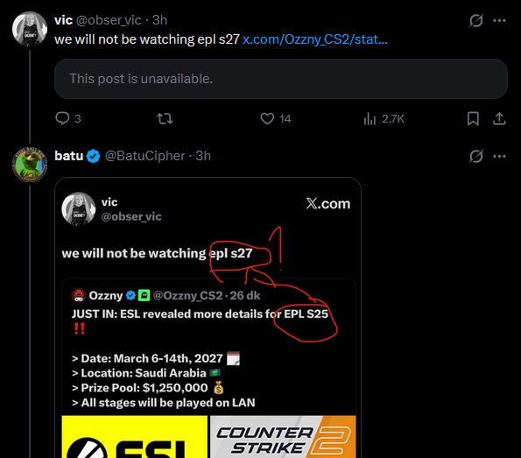Follow the x.com/Ozzny_CS2 status link

pyautogui.click(x=314, y=39)
